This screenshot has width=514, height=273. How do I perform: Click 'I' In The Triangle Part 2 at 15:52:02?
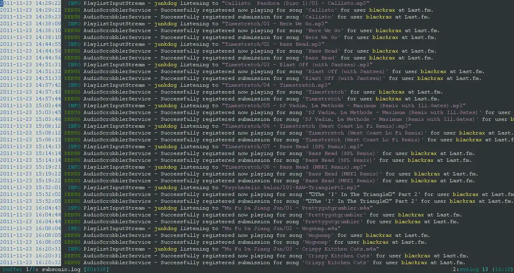click(x=363, y=194)
